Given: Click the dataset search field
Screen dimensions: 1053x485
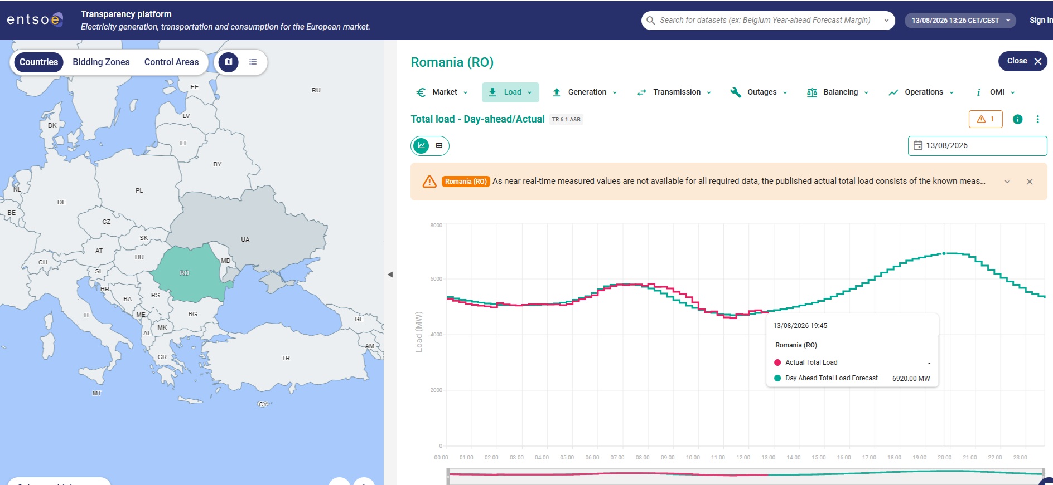Looking at the screenshot, I should coord(767,20).
